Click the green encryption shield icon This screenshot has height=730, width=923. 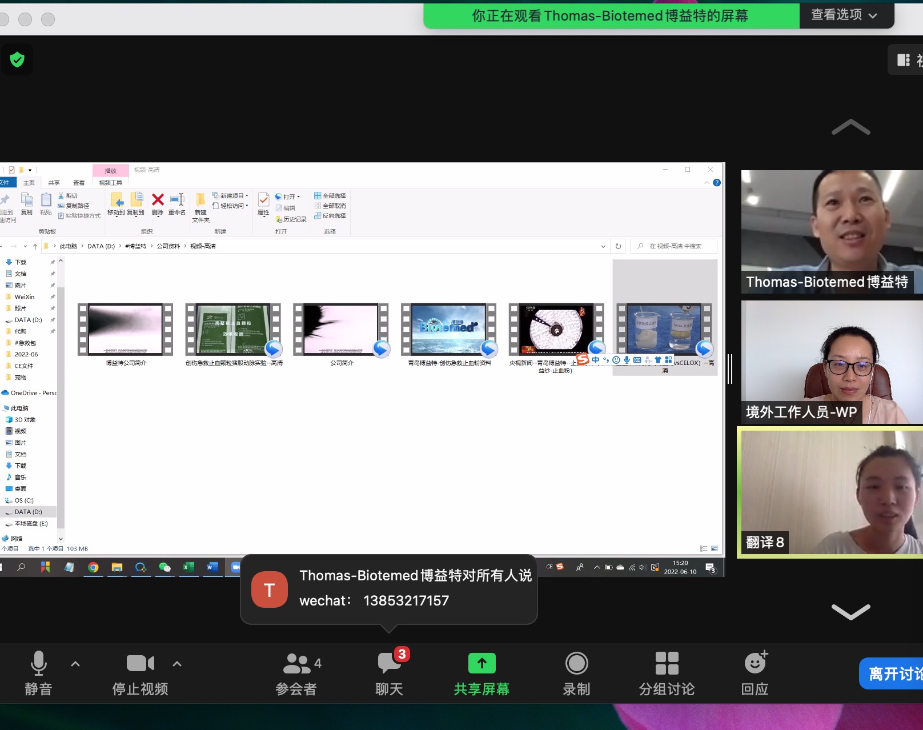coord(17,59)
